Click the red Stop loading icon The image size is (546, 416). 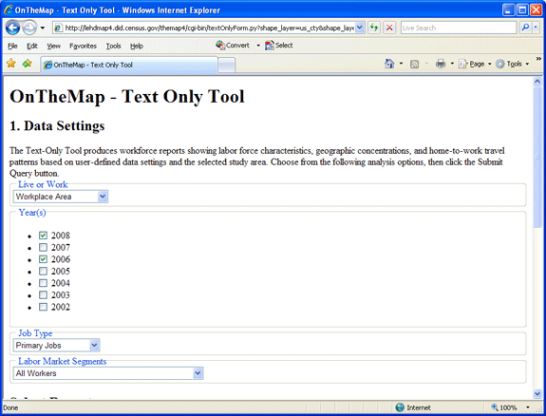389,28
